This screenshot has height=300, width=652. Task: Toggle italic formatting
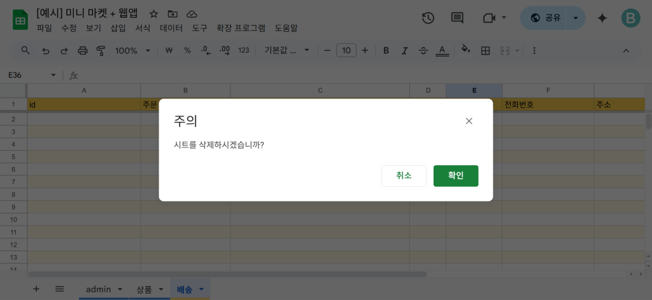(404, 50)
